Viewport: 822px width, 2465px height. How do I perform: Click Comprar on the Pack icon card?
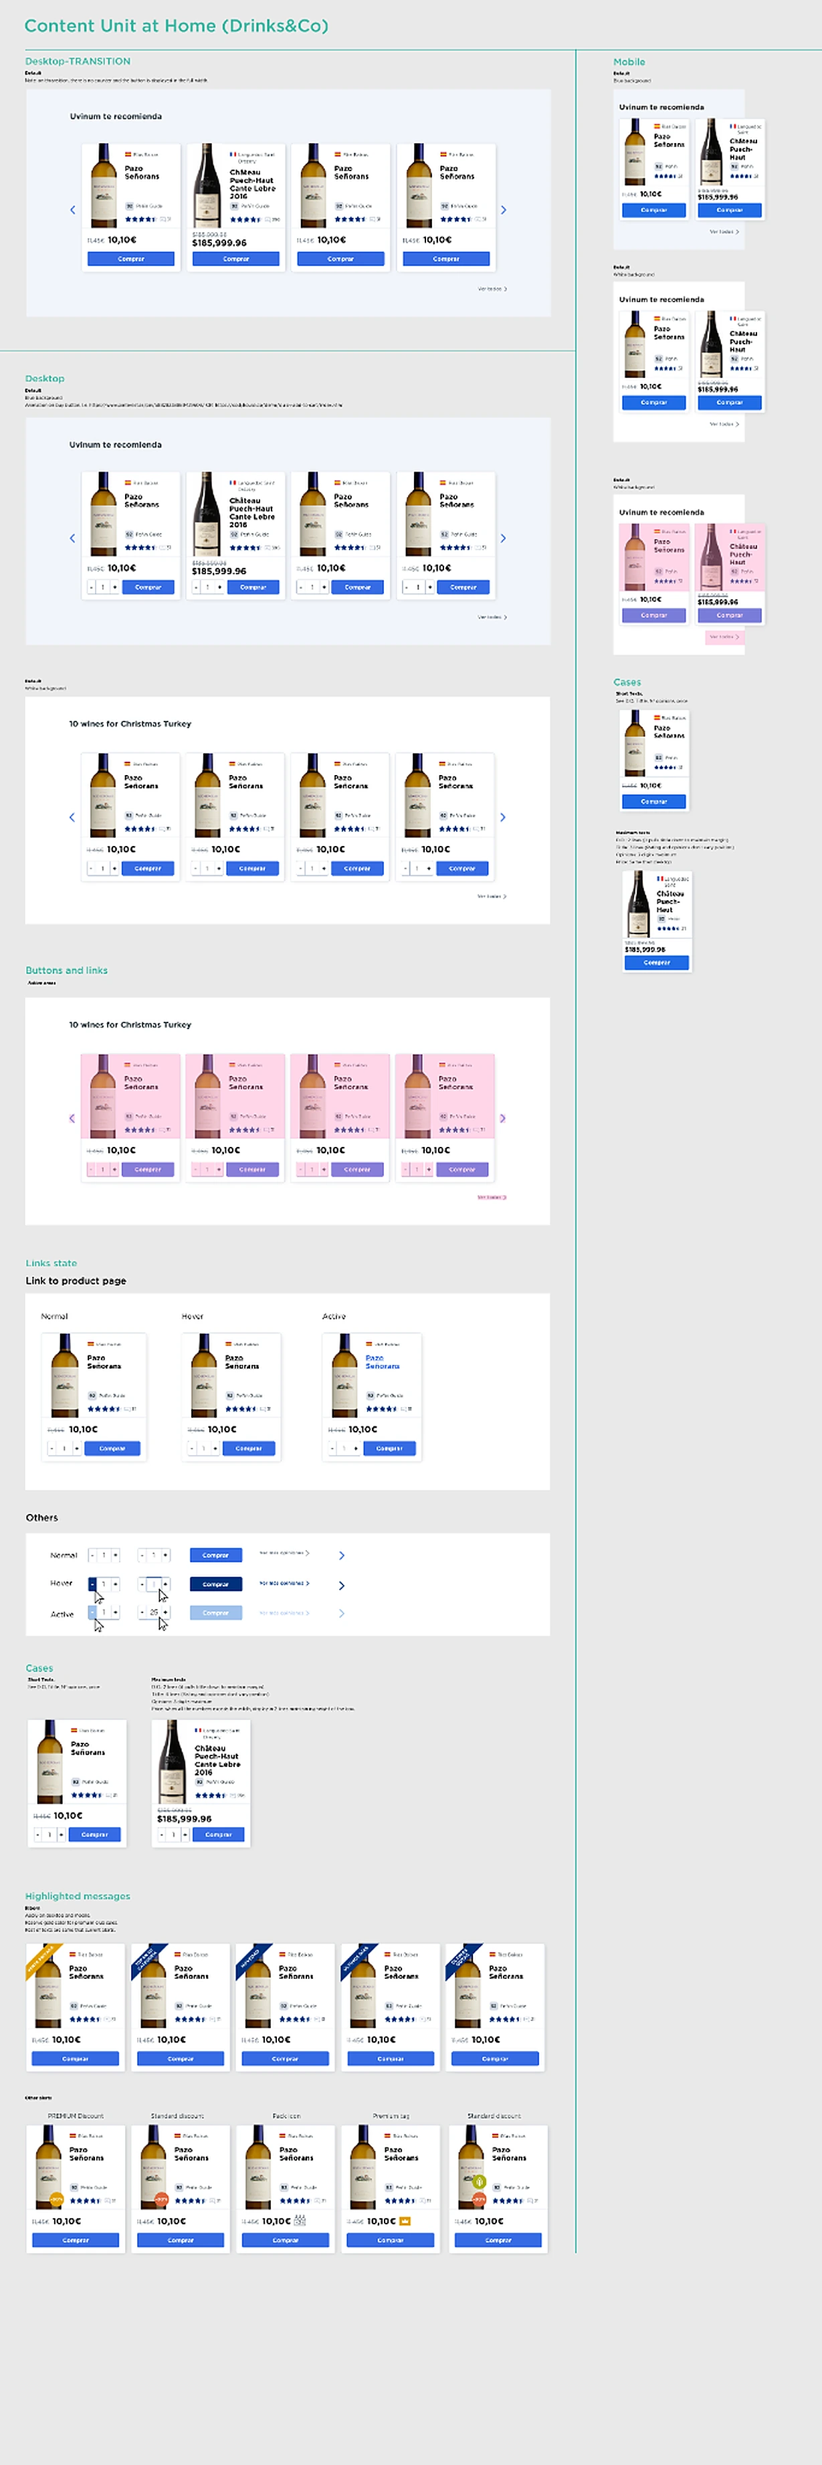point(285,2239)
